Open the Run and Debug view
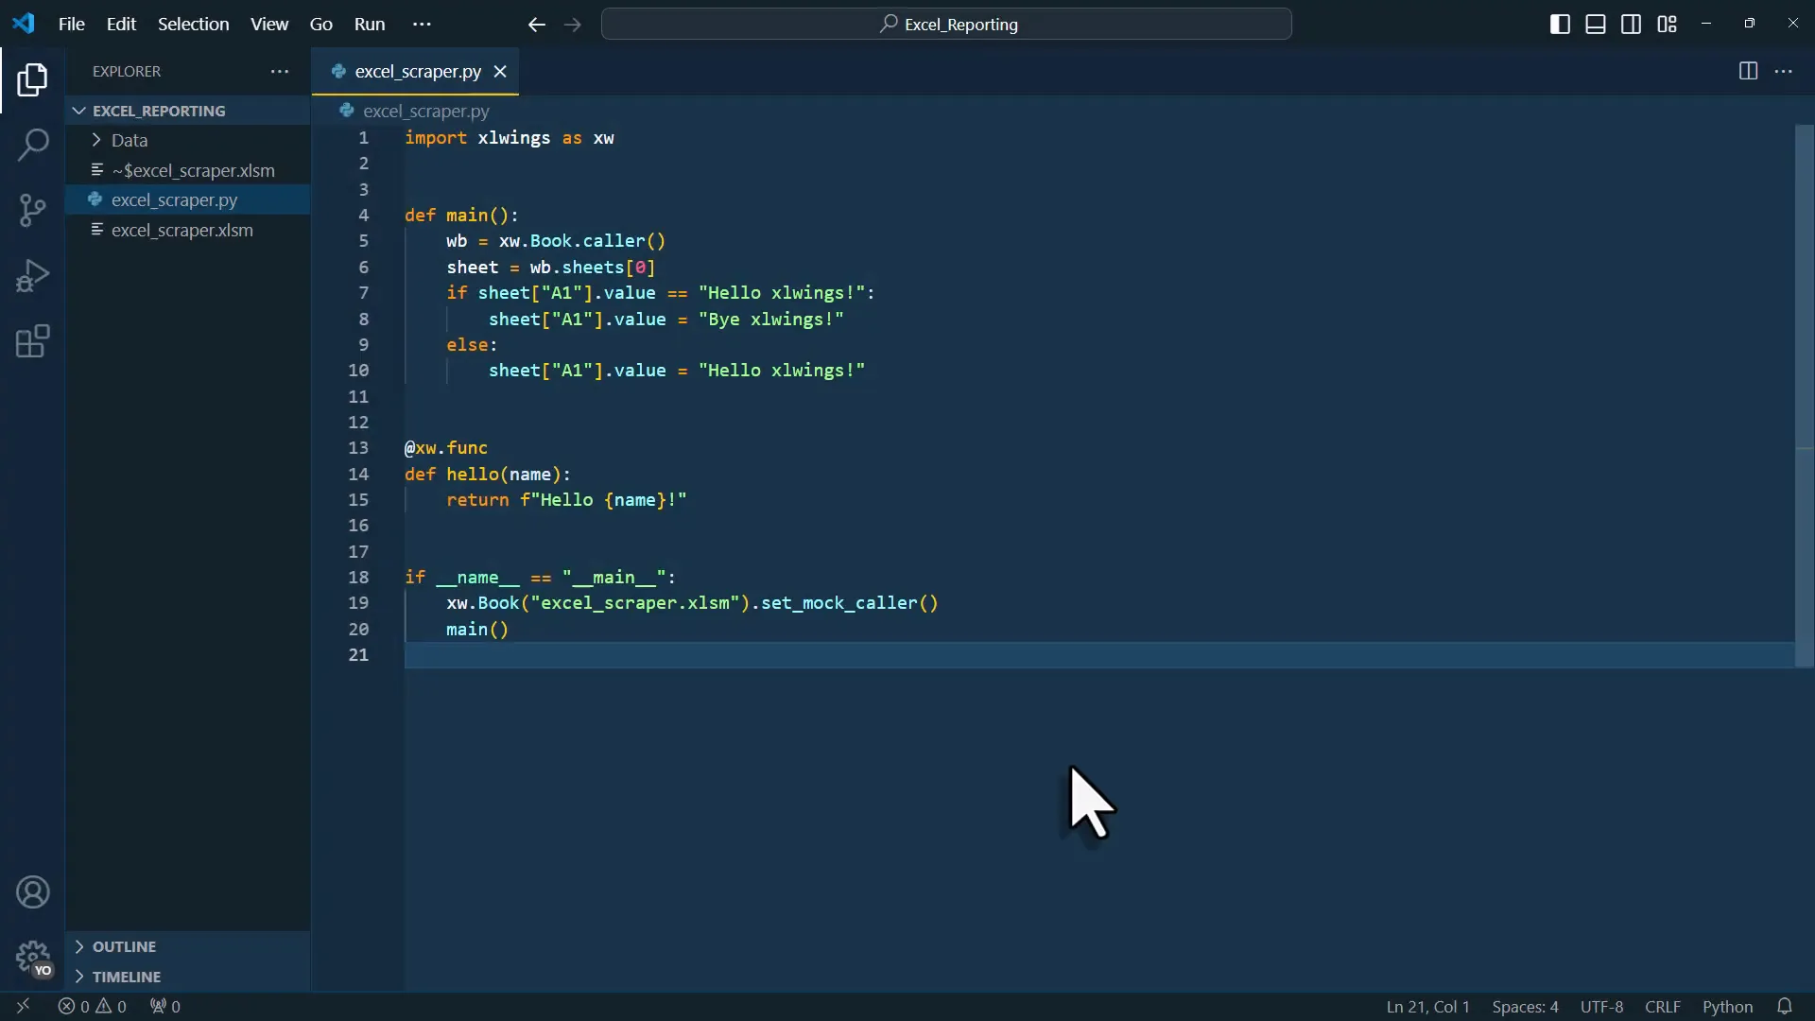1815x1021 pixels. point(33,276)
